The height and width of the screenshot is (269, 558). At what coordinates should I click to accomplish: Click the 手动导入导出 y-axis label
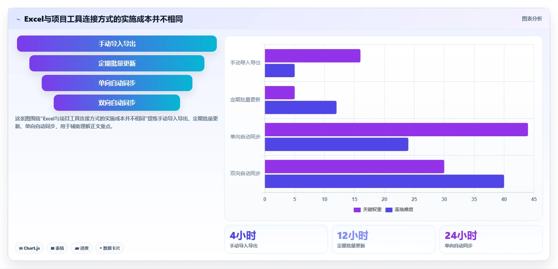[245, 63]
